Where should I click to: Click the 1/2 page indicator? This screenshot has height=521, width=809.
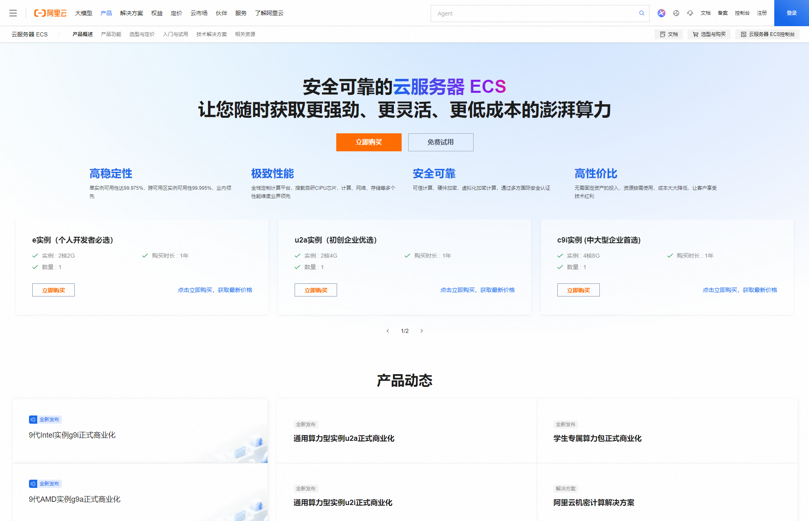[405, 331]
